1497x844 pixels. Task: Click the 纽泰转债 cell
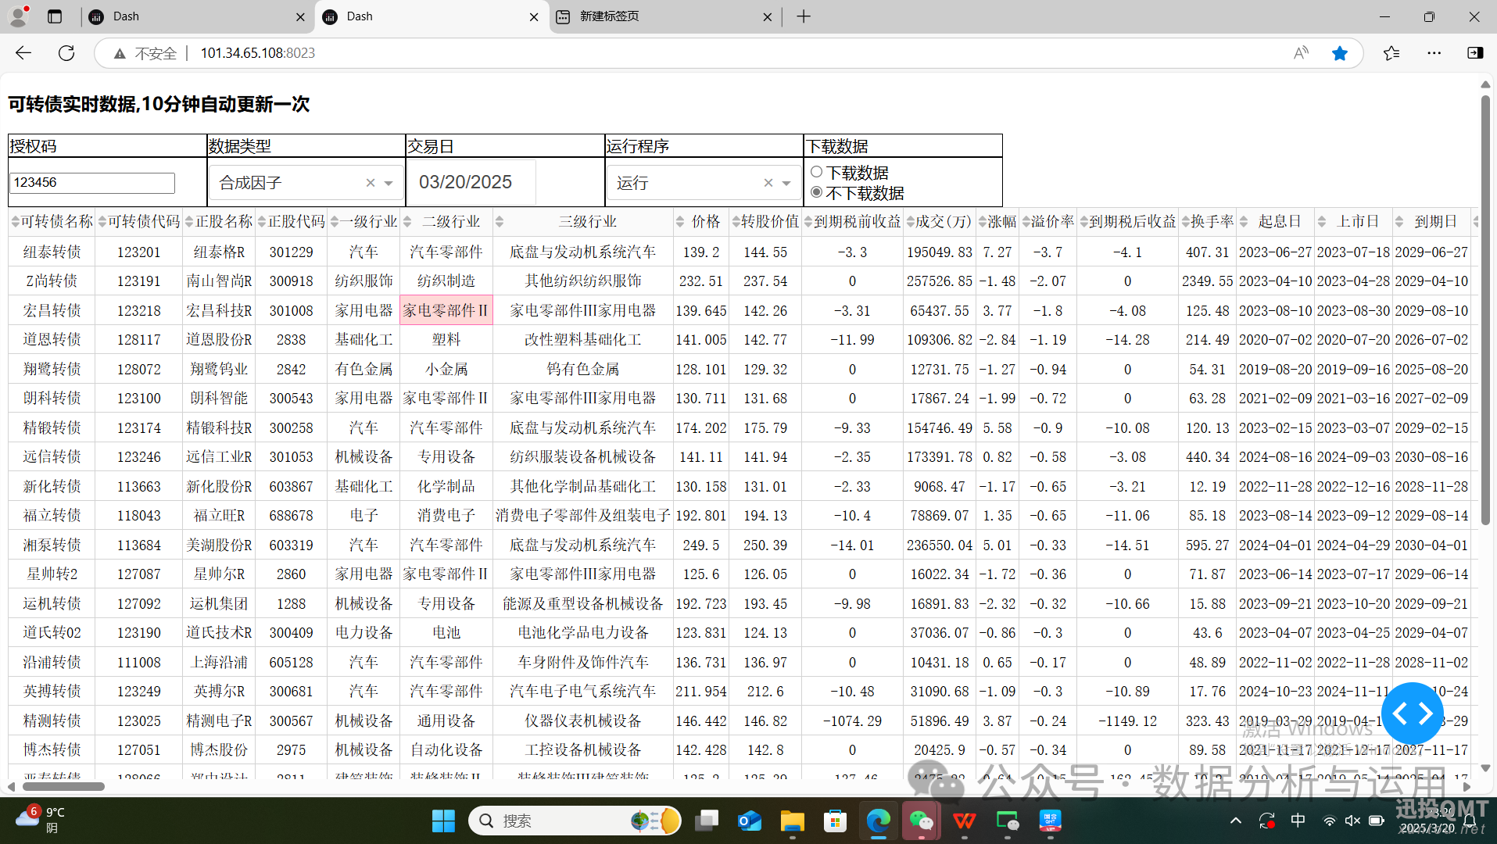tap(52, 252)
